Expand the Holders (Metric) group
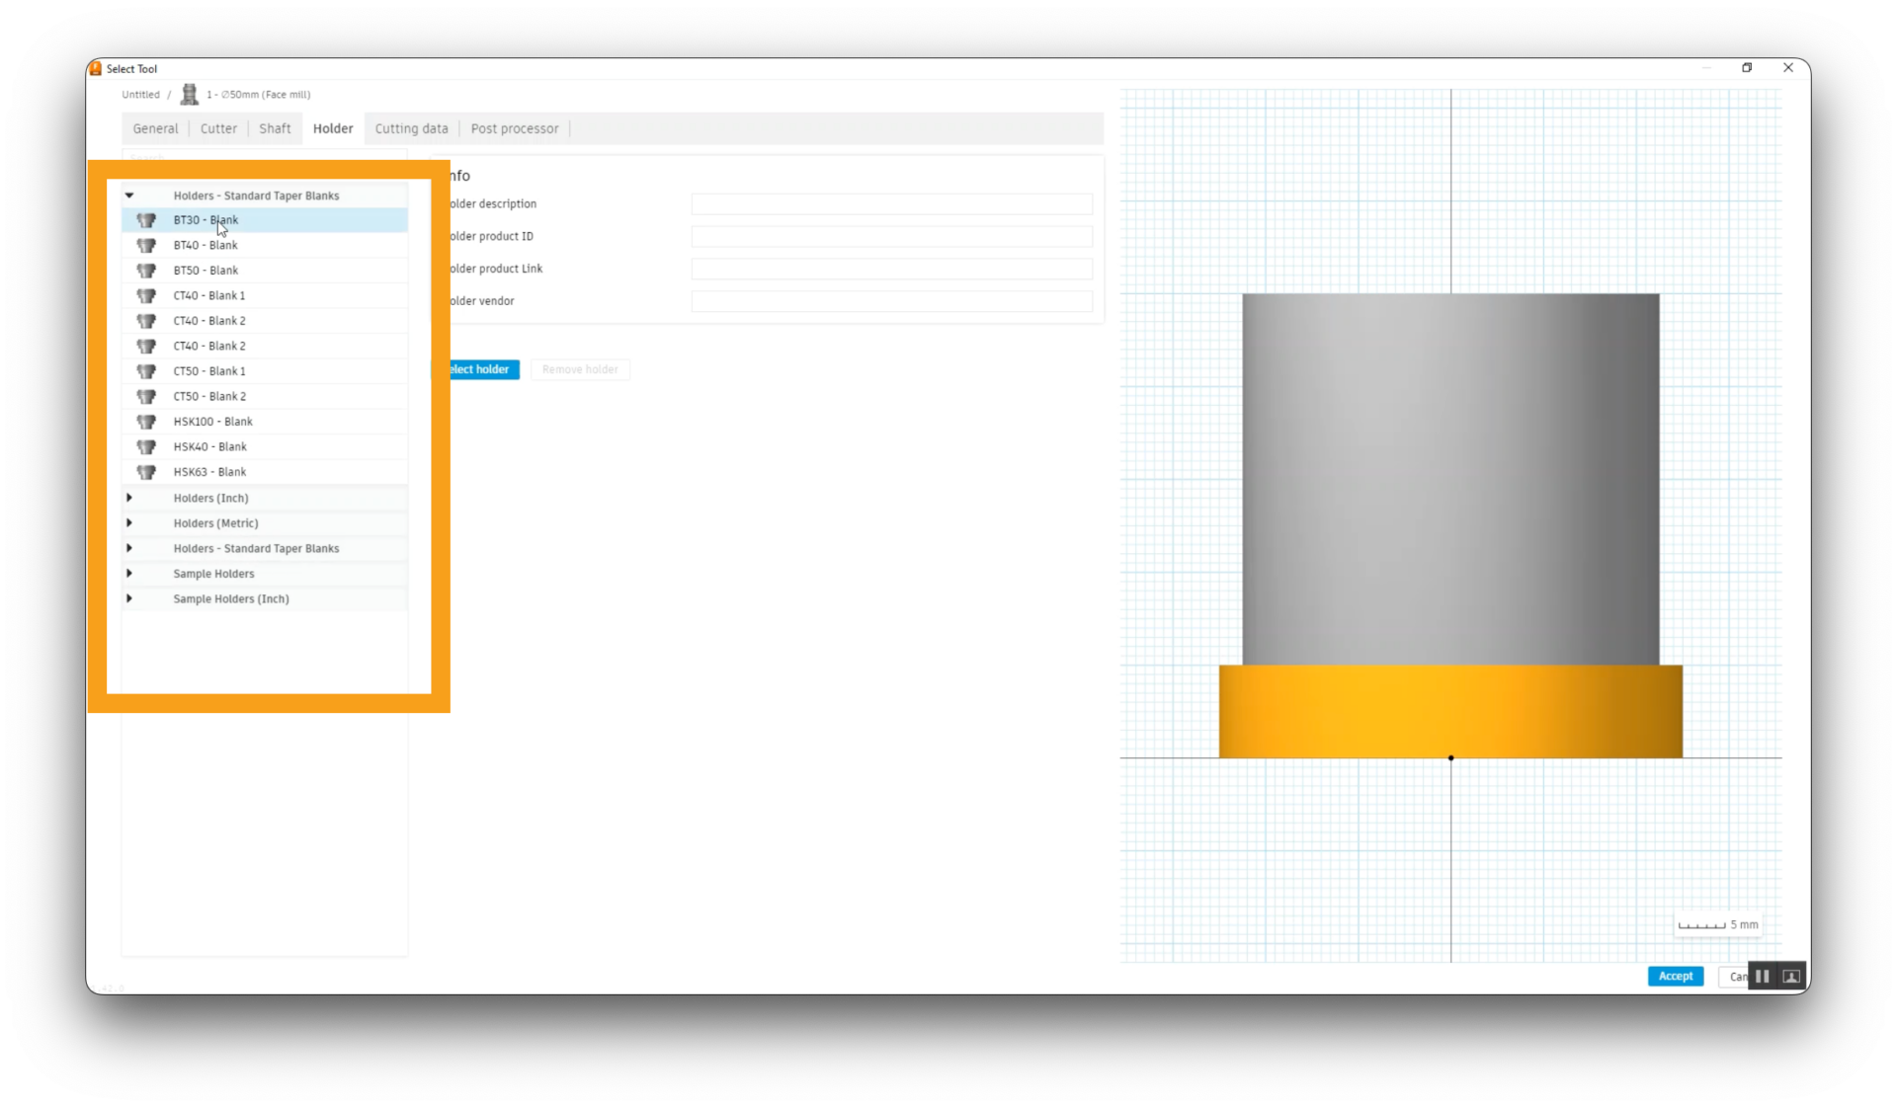This screenshot has height=1108, width=1897. (x=129, y=523)
